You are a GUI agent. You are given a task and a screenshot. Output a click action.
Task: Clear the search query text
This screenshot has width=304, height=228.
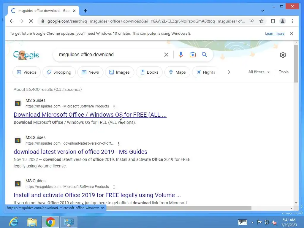tap(166, 55)
